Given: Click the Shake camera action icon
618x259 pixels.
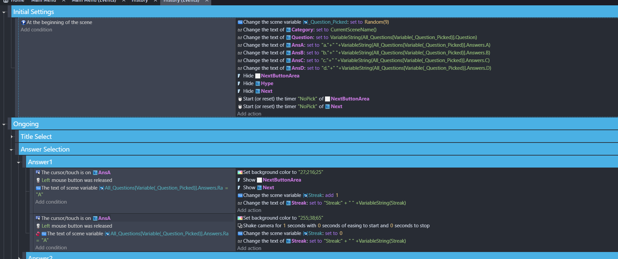Looking at the screenshot, I should [240, 226].
